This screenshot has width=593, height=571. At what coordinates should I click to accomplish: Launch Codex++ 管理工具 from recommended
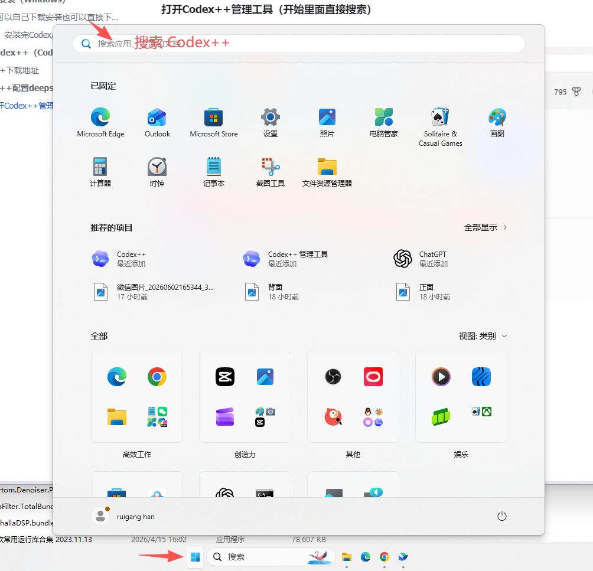pyautogui.click(x=285, y=259)
